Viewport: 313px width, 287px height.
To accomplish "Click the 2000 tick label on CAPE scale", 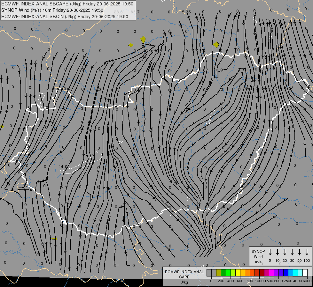I will tap(278, 281).
